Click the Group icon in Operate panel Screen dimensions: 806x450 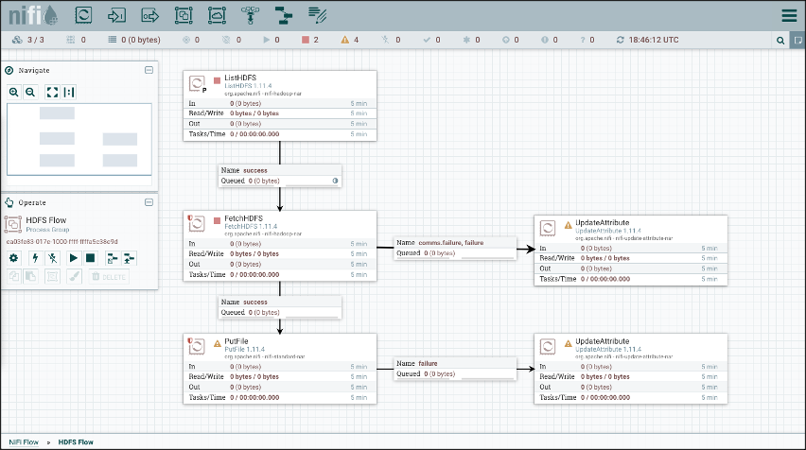(52, 276)
